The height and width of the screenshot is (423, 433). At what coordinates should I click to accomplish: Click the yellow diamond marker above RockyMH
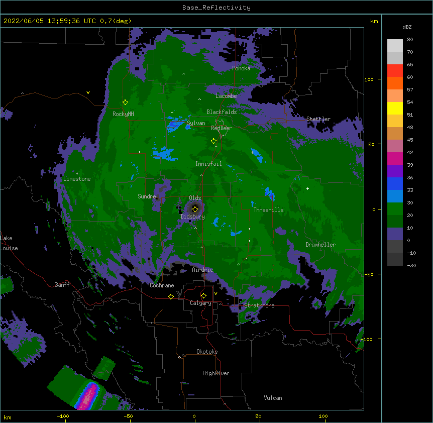tap(125, 102)
